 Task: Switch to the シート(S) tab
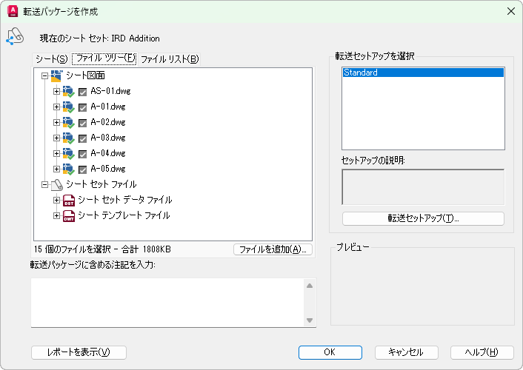pos(51,59)
